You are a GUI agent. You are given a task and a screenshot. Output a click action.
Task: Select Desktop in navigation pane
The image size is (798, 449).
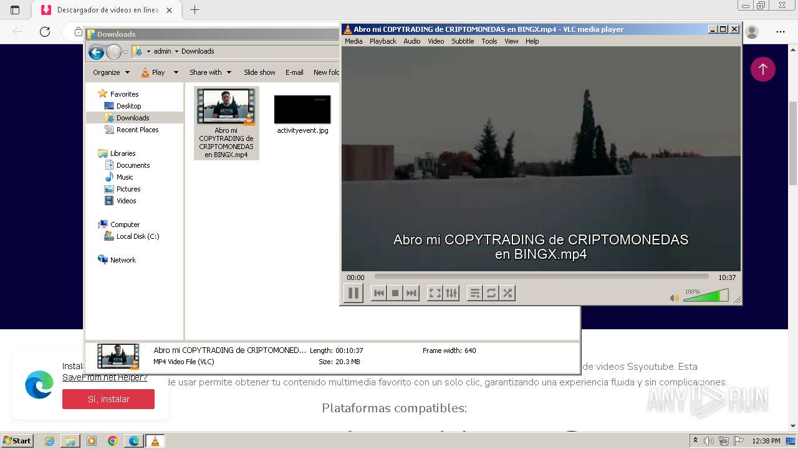click(x=128, y=106)
